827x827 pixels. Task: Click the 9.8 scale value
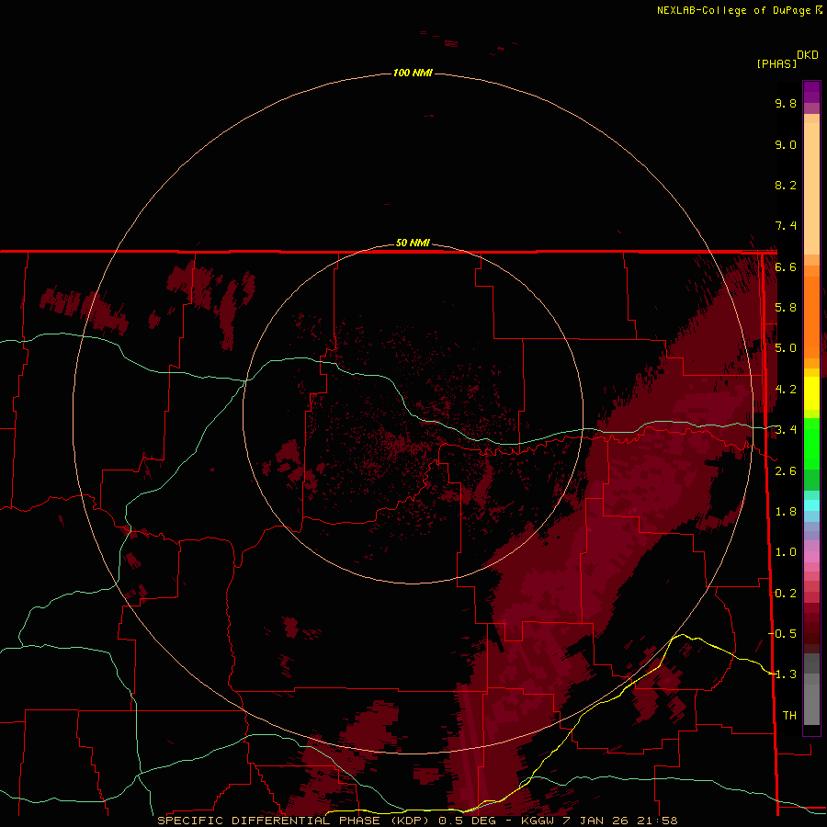tap(786, 103)
